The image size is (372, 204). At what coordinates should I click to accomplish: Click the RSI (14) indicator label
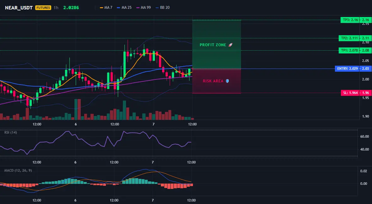[x=11, y=132]
